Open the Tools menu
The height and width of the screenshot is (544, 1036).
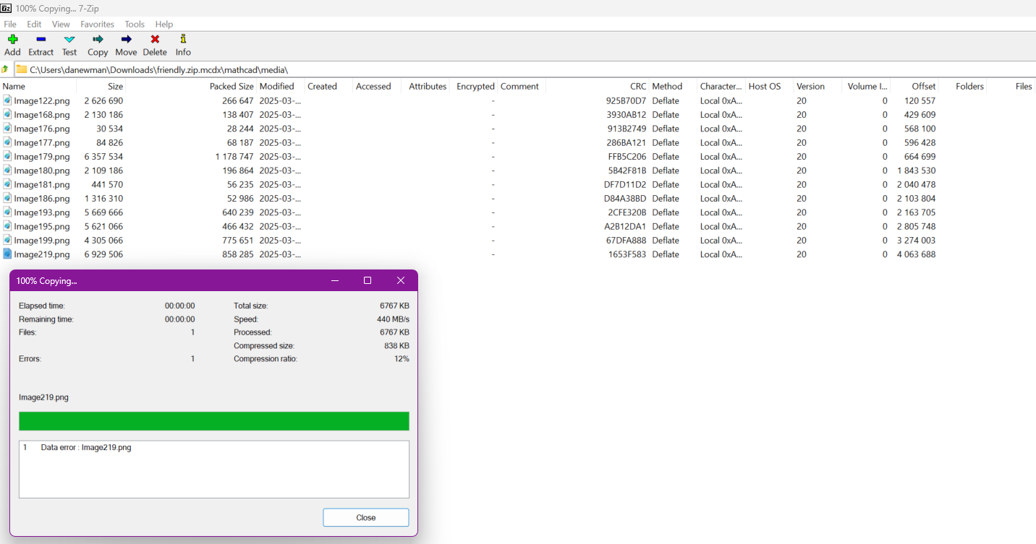[x=134, y=24]
